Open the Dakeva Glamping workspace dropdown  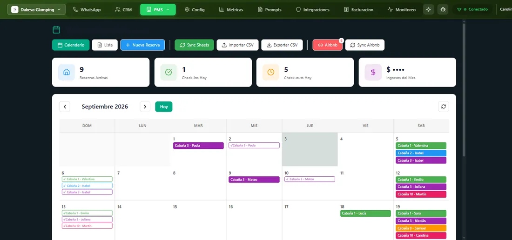pyautogui.click(x=36, y=9)
